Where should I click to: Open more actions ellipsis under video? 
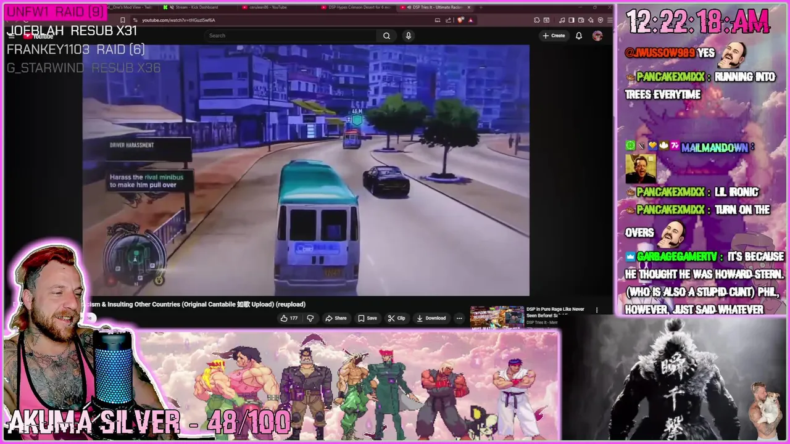click(459, 318)
